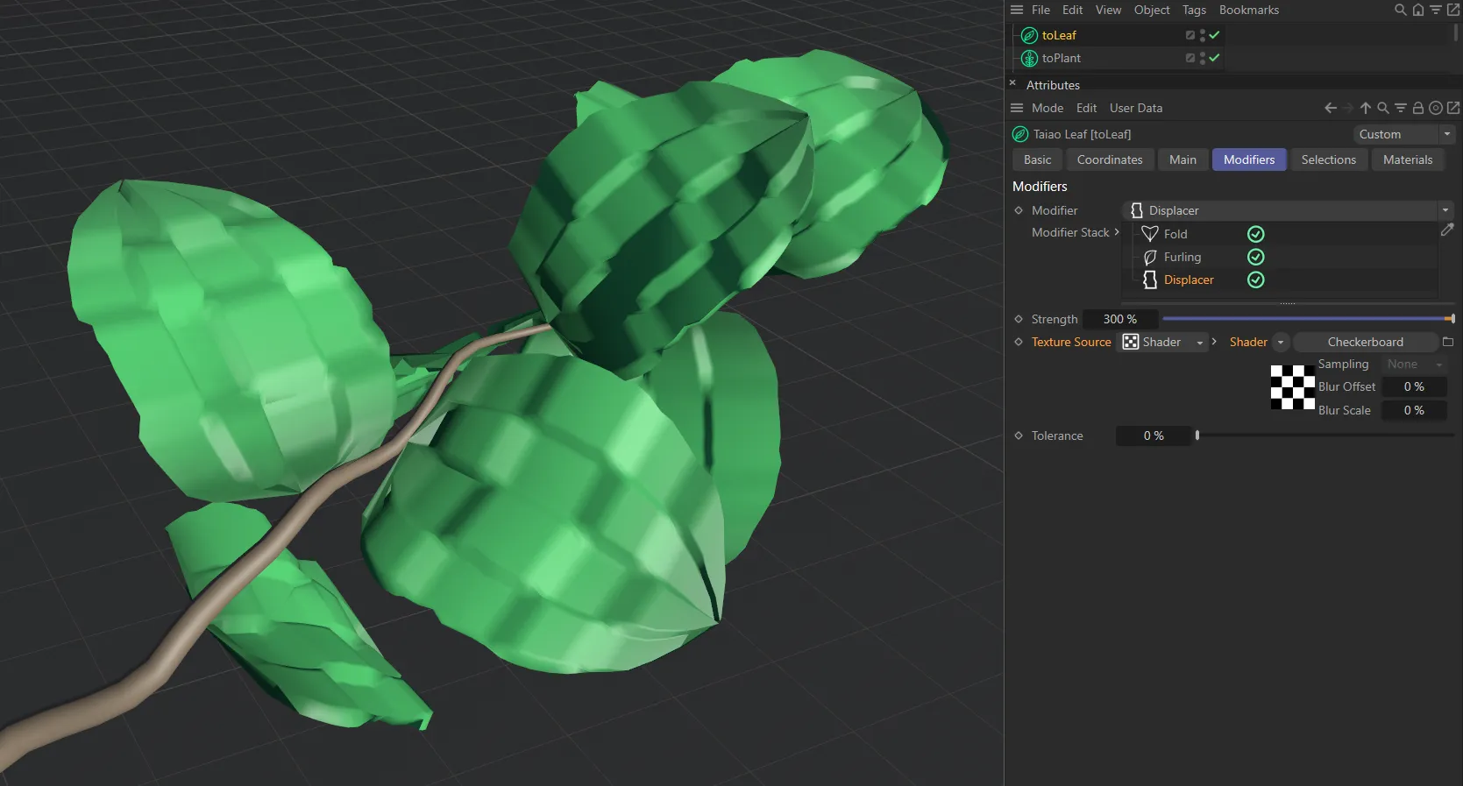Toggle the toLeaf enable green checkmark
The height and width of the screenshot is (786, 1463).
tap(1215, 35)
